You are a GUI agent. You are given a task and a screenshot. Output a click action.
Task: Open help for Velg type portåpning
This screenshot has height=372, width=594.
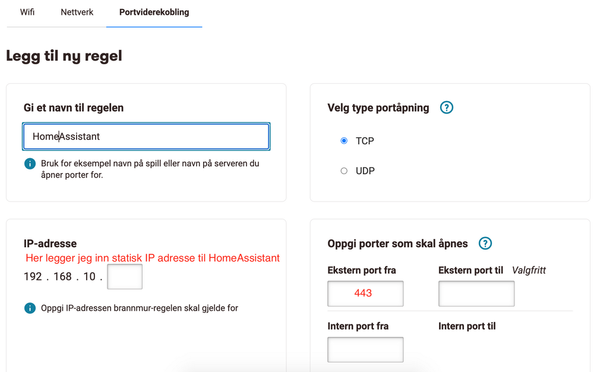[x=446, y=108]
